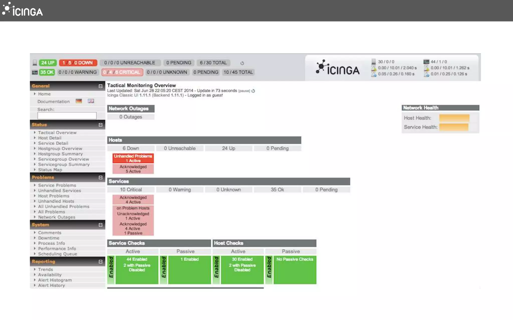Image resolution: width=513 pixels, height=320 pixels.
Task: Open English documentation via flag icon
Action: 91,101
